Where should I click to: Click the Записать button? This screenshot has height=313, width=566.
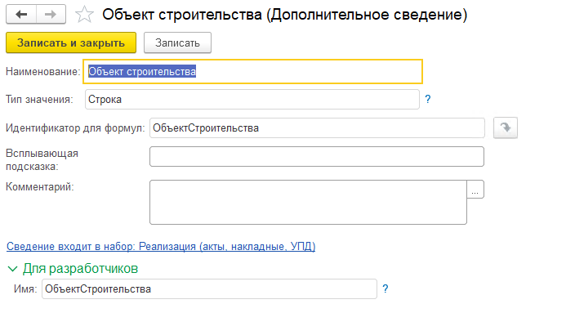point(177,43)
